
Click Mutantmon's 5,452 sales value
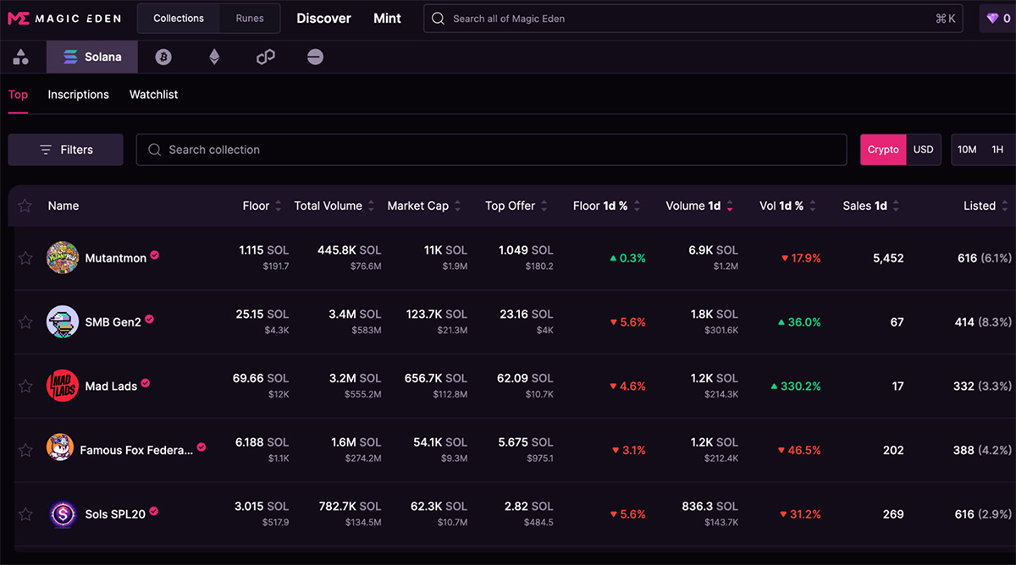pos(888,258)
